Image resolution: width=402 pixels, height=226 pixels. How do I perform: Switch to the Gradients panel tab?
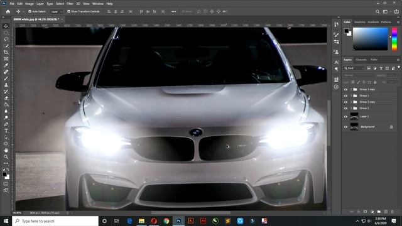pyautogui.click(x=373, y=23)
